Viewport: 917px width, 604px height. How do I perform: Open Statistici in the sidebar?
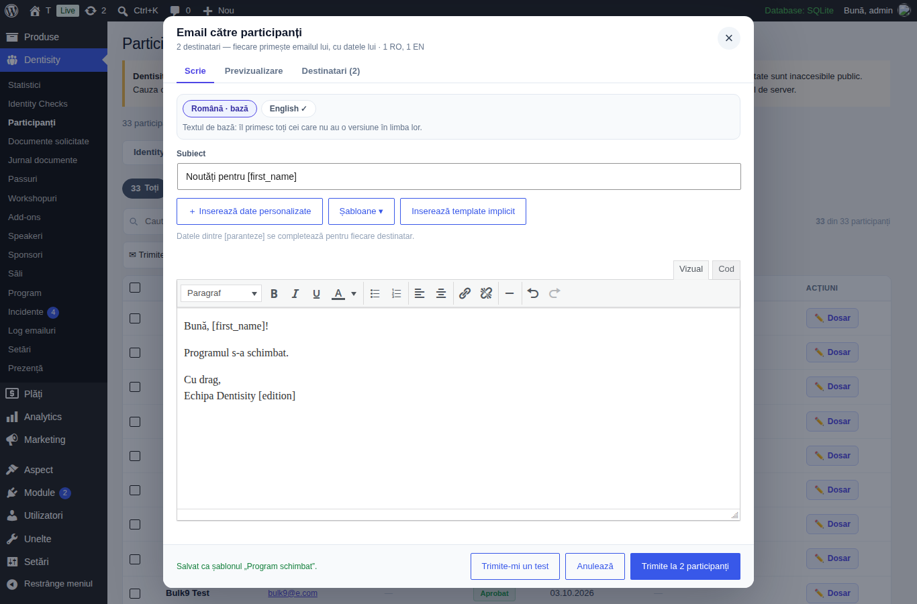coord(24,85)
